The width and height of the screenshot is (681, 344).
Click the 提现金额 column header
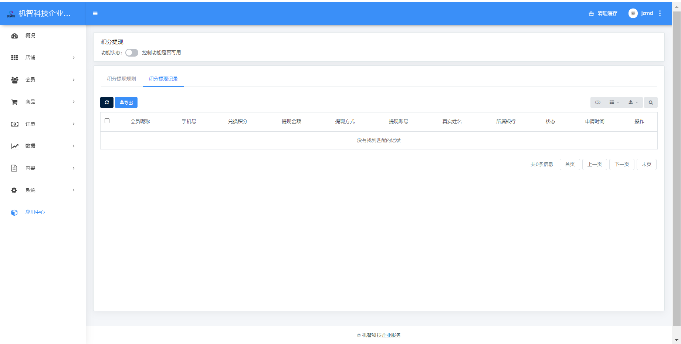[x=291, y=121]
